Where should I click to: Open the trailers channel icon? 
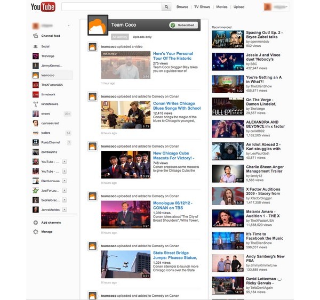click(36, 133)
